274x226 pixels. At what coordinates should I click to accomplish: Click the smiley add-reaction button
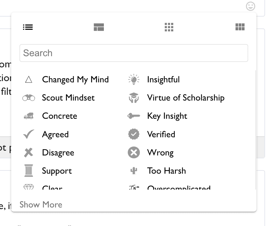click(251, 6)
